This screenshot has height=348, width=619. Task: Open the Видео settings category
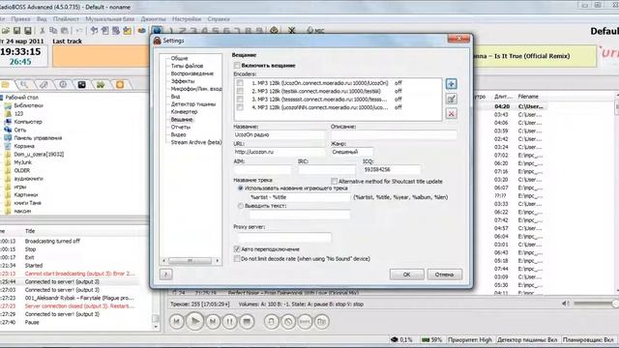(x=178, y=134)
